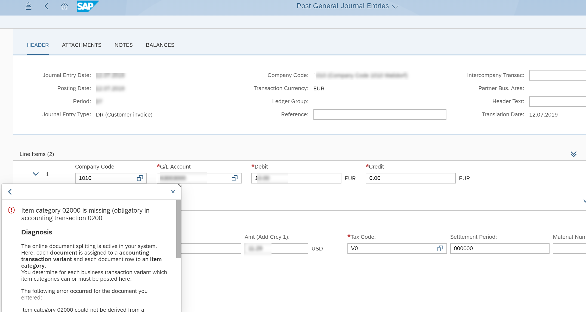Click the Debit amount field
The width and height of the screenshot is (586, 312).
click(x=296, y=178)
